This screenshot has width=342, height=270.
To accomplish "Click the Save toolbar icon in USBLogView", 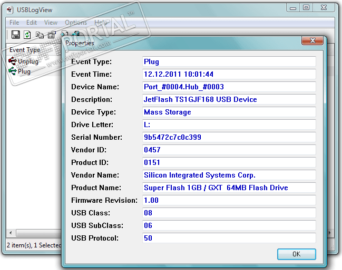I will click(15, 35).
